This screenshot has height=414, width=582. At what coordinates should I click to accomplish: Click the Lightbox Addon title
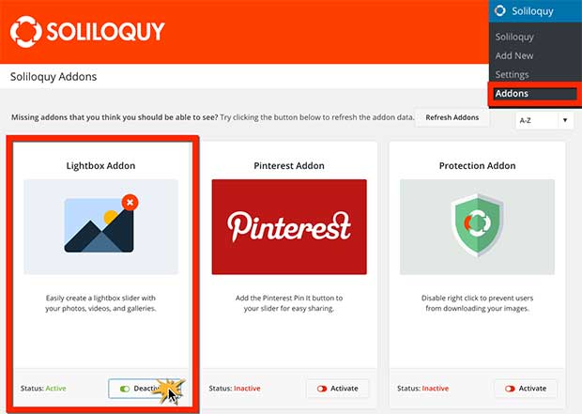click(x=100, y=165)
